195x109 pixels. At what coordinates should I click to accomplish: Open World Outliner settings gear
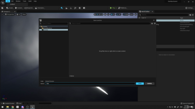(x=193, y=15)
